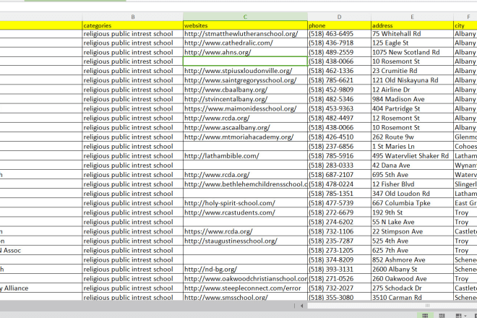Select the steepleconnect.com/error website cell
Viewport: 477px width, 318px height.
245,288
